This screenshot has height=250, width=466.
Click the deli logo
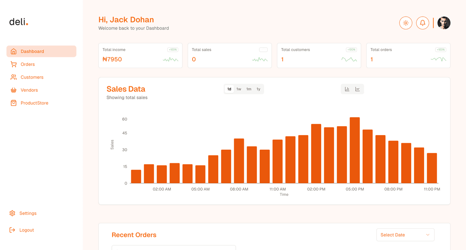click(19, 22)
